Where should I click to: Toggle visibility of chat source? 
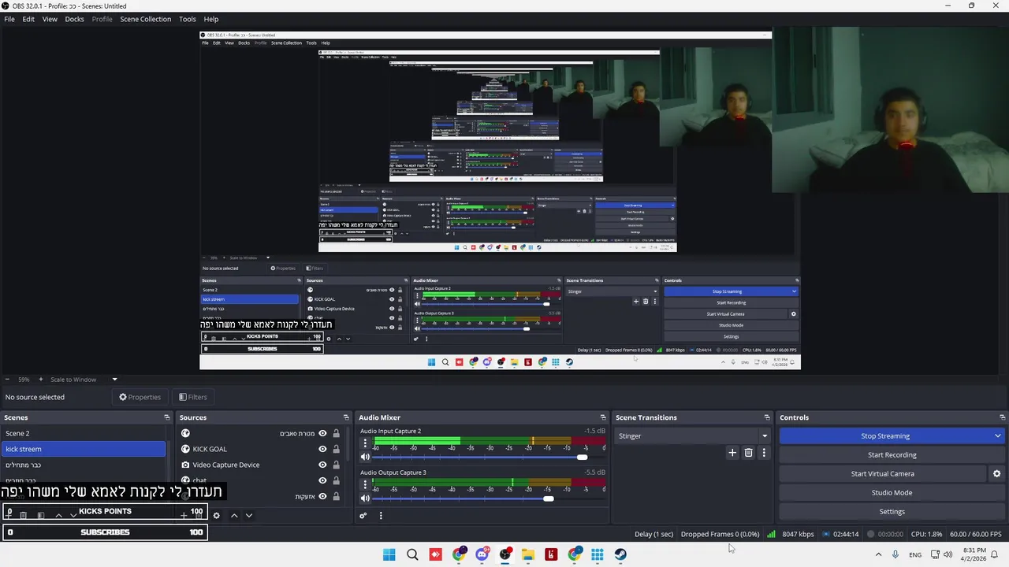click(x=322, y=480)
